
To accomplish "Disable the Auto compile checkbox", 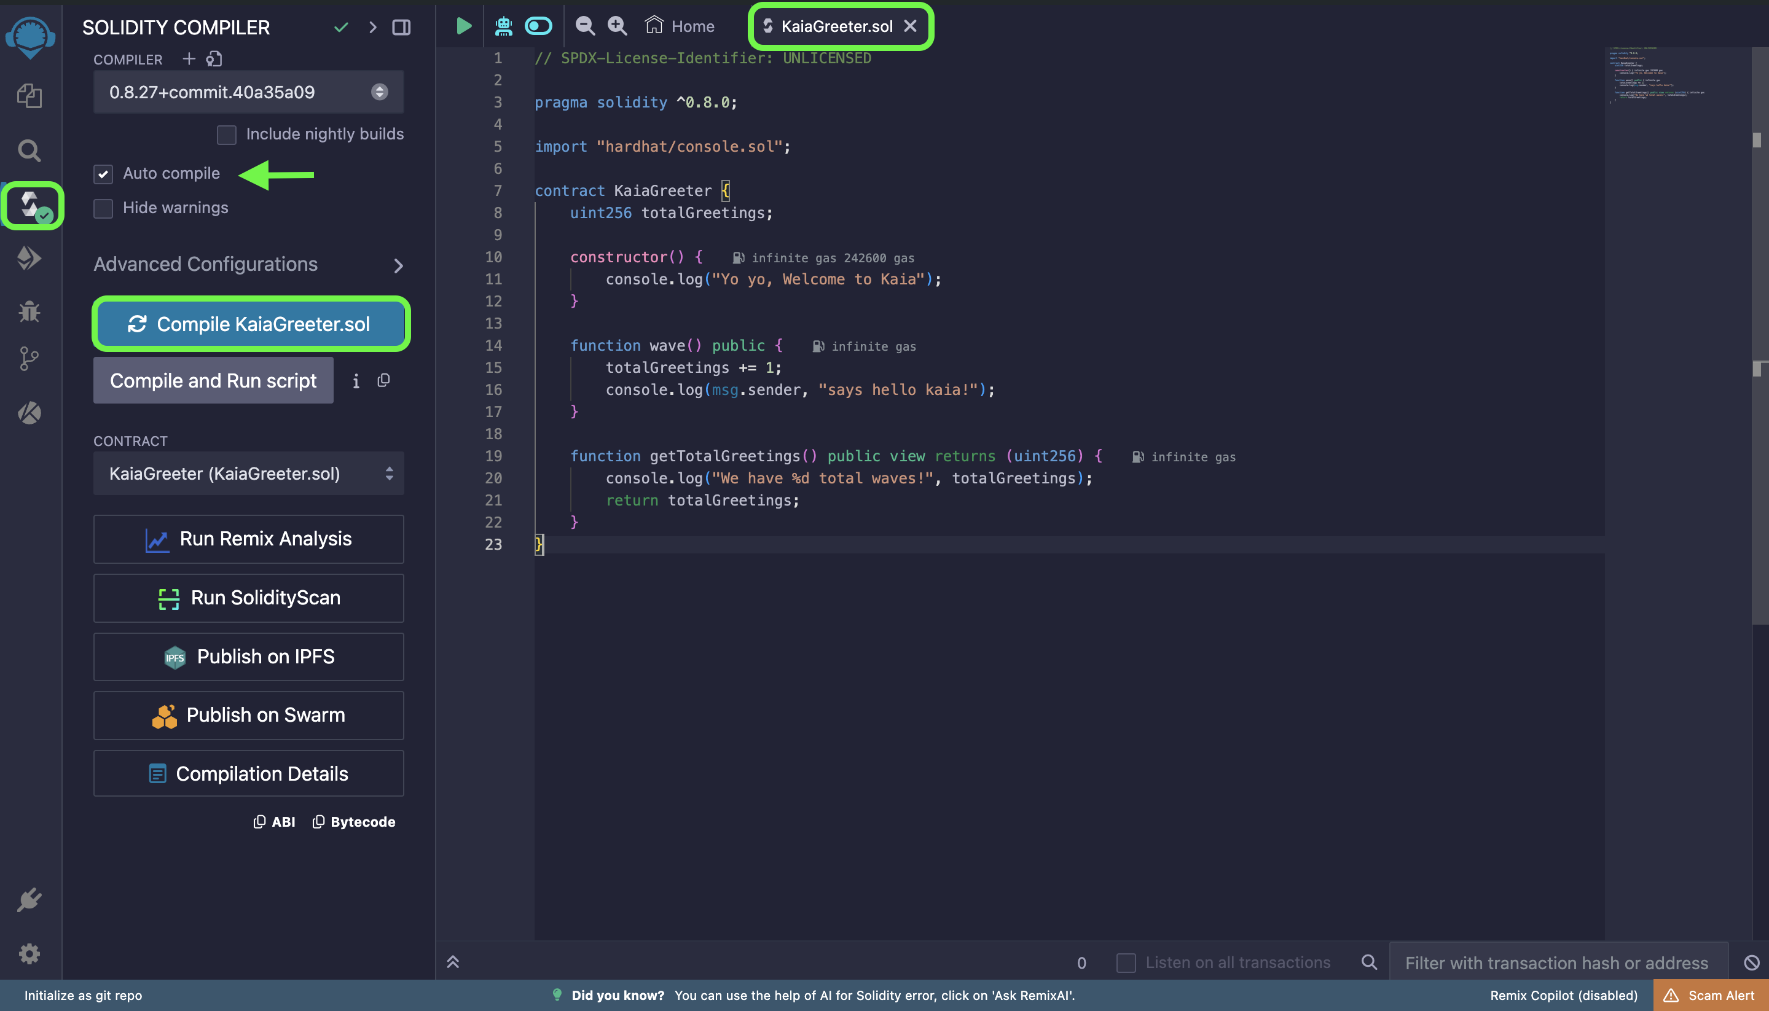I will point(103,174).
